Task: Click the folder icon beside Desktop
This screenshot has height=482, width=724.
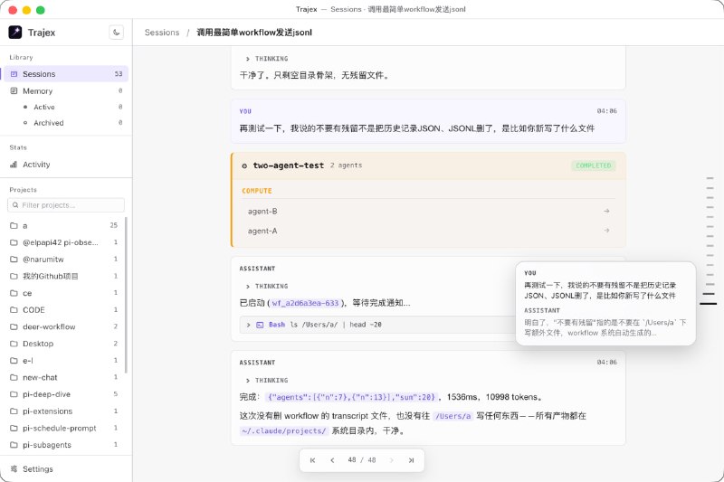Action: pos(14,344)
